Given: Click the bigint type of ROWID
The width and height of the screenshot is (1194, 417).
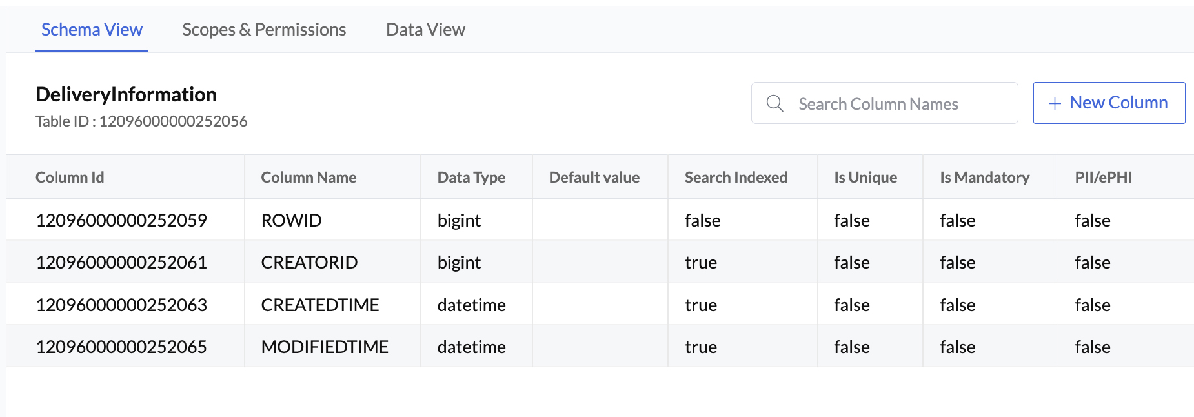Looking at the screenshot, I should pos(459,221).
